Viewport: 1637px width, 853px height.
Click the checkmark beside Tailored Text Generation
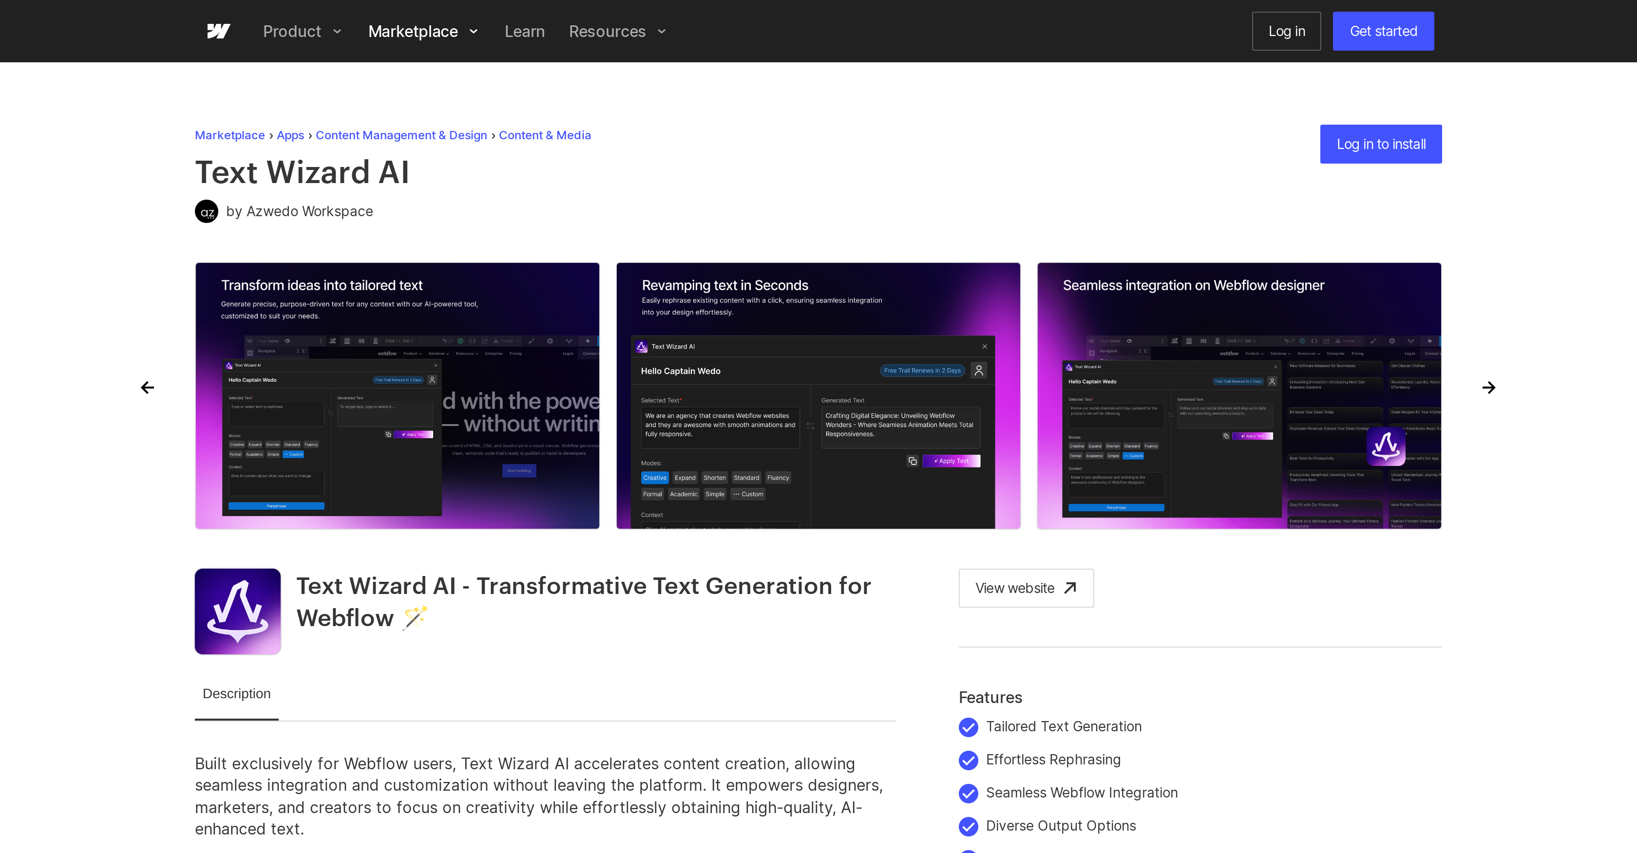pyautogui.click(x=969, y=727)
